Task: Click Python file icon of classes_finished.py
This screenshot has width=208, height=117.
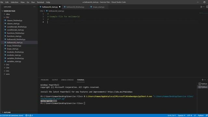Action: [5, 20]
